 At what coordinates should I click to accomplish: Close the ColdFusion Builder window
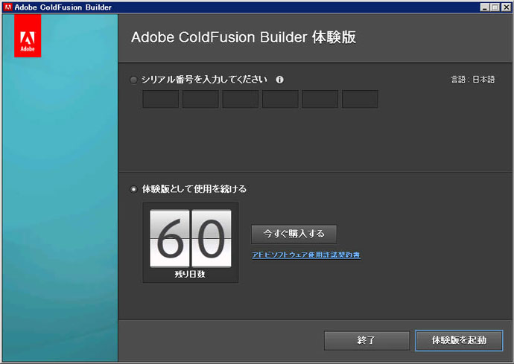[x=507, y=7]
